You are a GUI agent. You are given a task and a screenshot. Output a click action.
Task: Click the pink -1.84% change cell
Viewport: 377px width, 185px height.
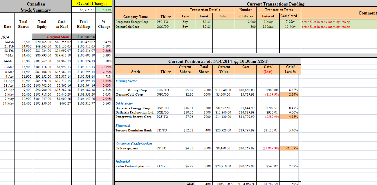tap(104, 81)
